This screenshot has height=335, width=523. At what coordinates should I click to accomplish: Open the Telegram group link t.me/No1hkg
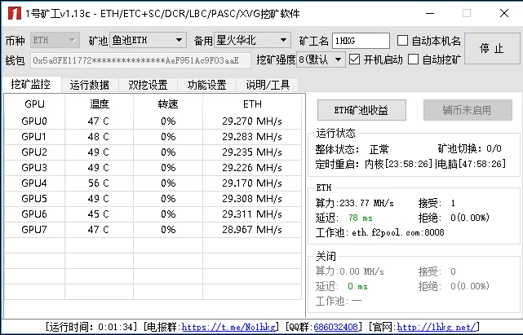[228, 327]
